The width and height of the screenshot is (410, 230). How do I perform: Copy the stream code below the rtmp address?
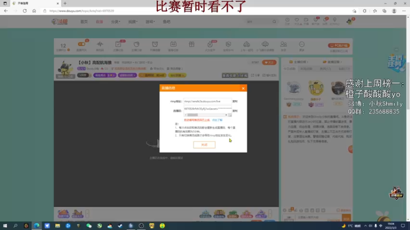(x=235, y=111)
